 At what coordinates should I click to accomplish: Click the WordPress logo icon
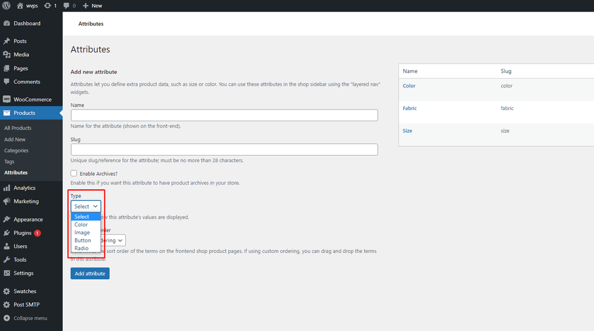pyautogui.click(x=6, y=6)
